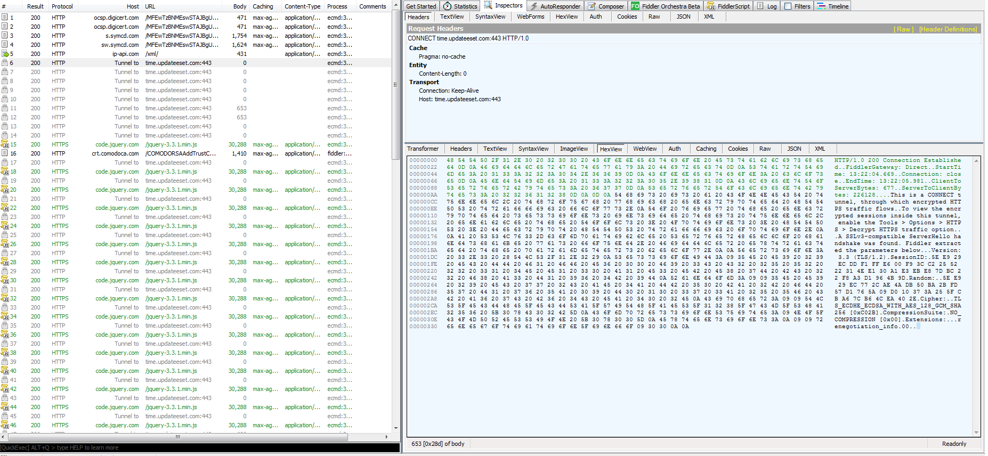
Task: Open the Composer pencil icon tab
Action: [592, 6]
